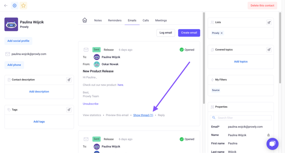Remove Prowly from lists
285x153 pixels.
[x=222, y=33]
